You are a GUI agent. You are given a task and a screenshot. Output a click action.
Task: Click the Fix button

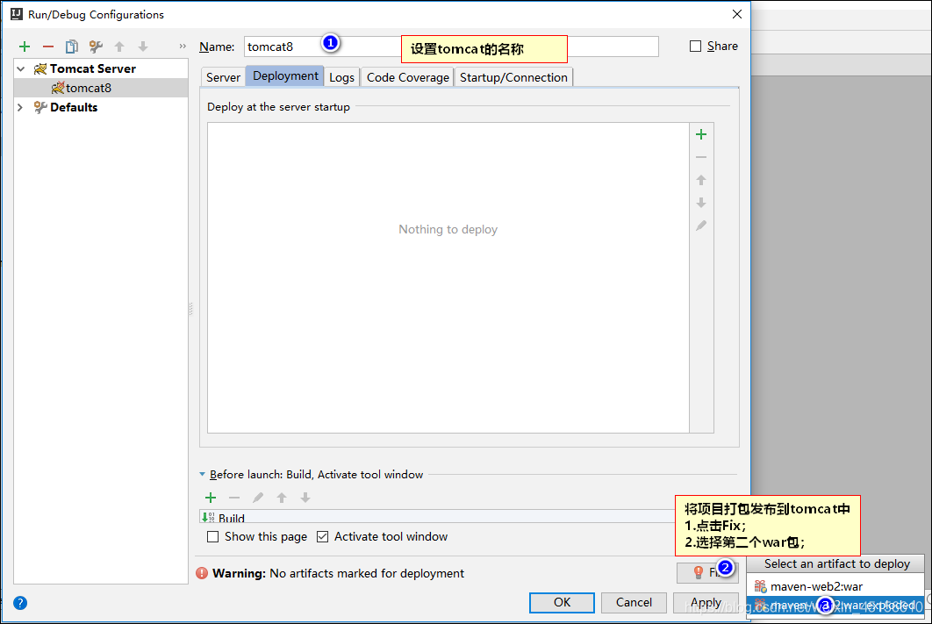click(707, 572)
